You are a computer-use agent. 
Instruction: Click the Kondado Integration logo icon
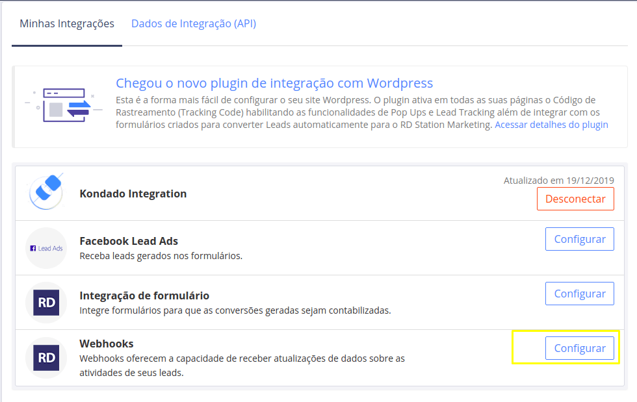pyautogui.click(x=46, y=193)
